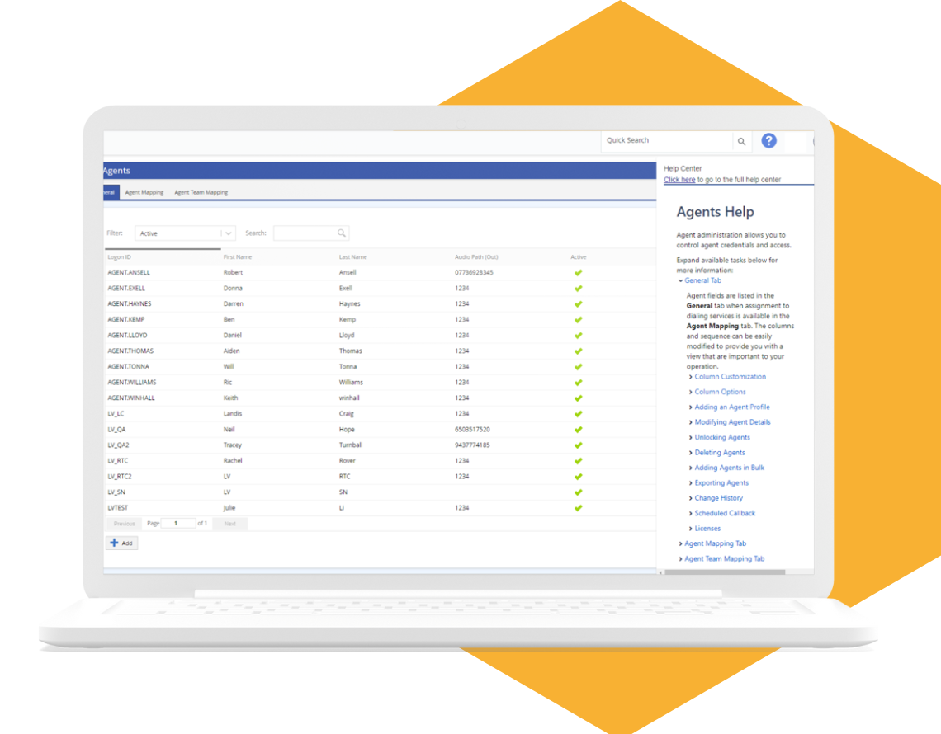Toggle Active checkmark for LV_QA2
941x734 pixels.
point(578,445)
